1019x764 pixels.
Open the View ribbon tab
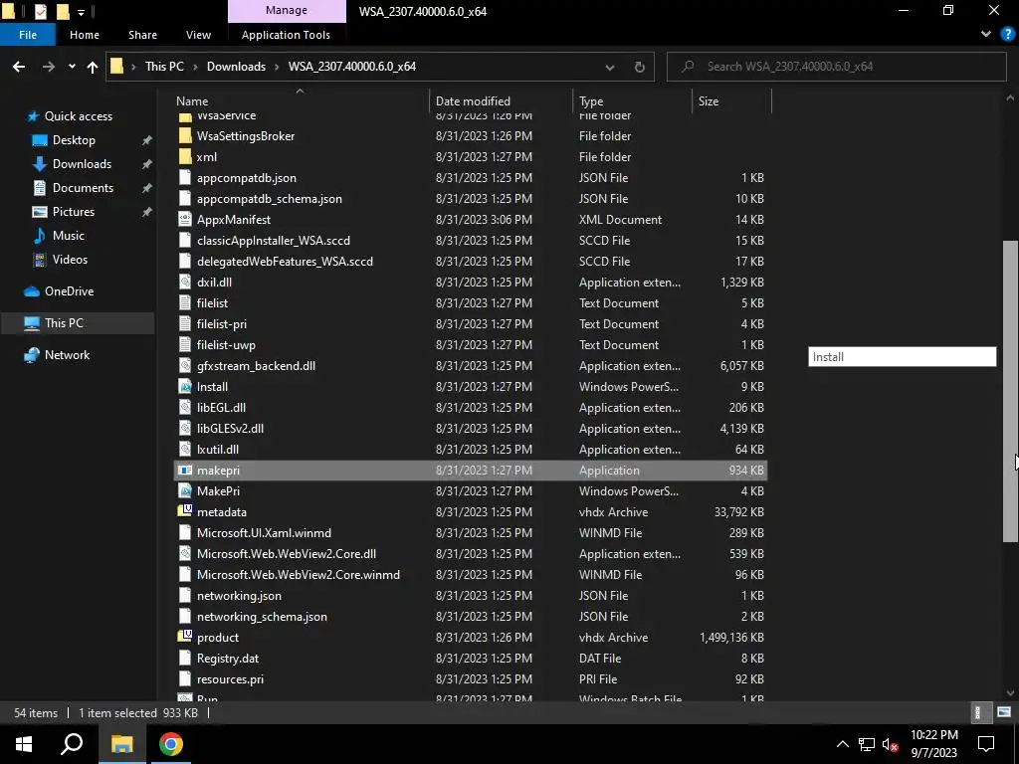[x=198, y=35]
